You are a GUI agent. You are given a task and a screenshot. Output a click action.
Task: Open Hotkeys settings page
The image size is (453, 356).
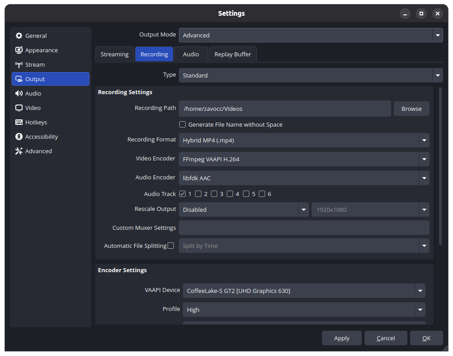pyautogui.click(x=51, y=122)
